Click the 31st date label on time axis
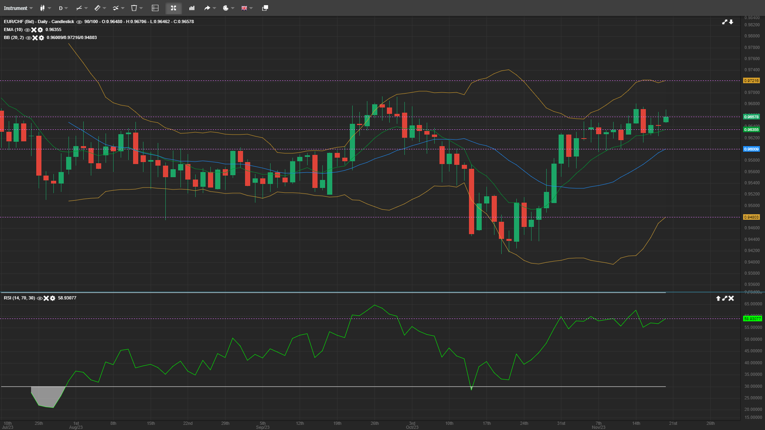This screenshot has height=430, width=765. (x=561, y=423)
